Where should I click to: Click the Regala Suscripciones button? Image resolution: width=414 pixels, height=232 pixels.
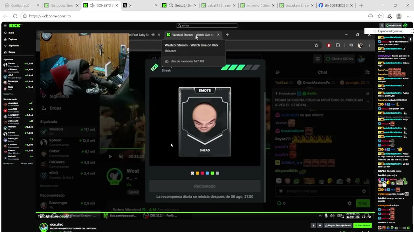(338, 226)
